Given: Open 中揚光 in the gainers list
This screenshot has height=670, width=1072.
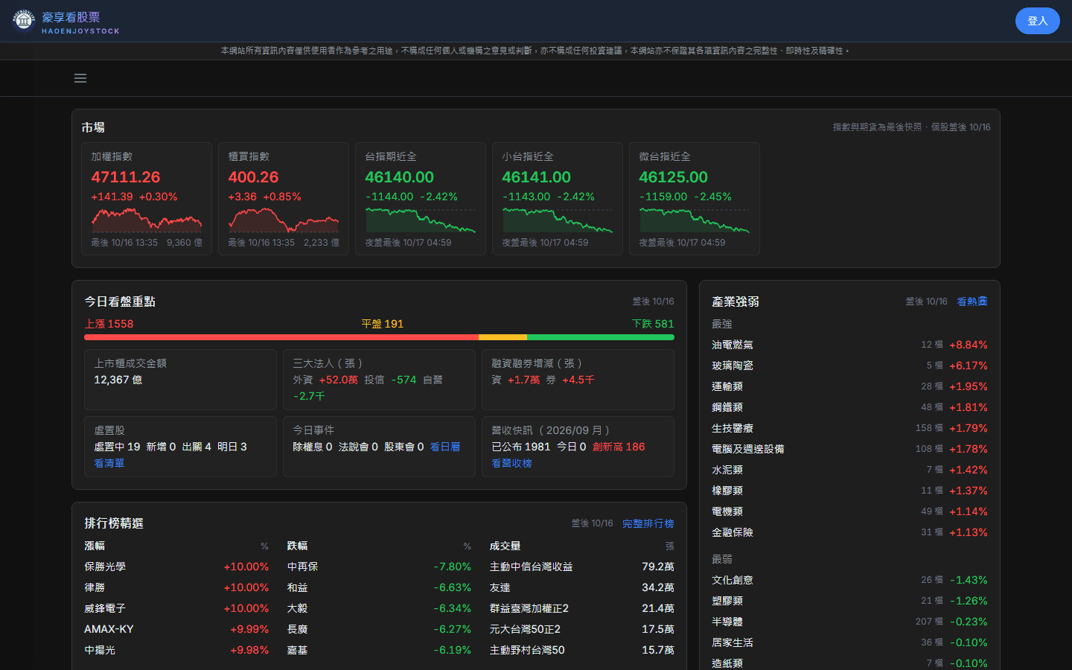Looking at the screenshot, I should click(176, 650).
